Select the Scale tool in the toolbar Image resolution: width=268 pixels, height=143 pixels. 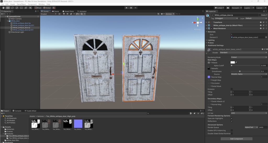pos(17,8)
